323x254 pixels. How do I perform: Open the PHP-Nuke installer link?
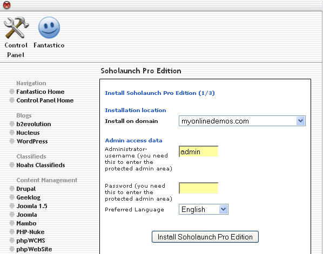[x=30, y=232]
